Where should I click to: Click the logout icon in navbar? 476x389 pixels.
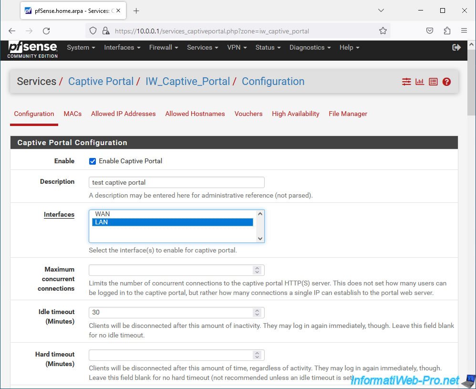(x=456, y=47)
